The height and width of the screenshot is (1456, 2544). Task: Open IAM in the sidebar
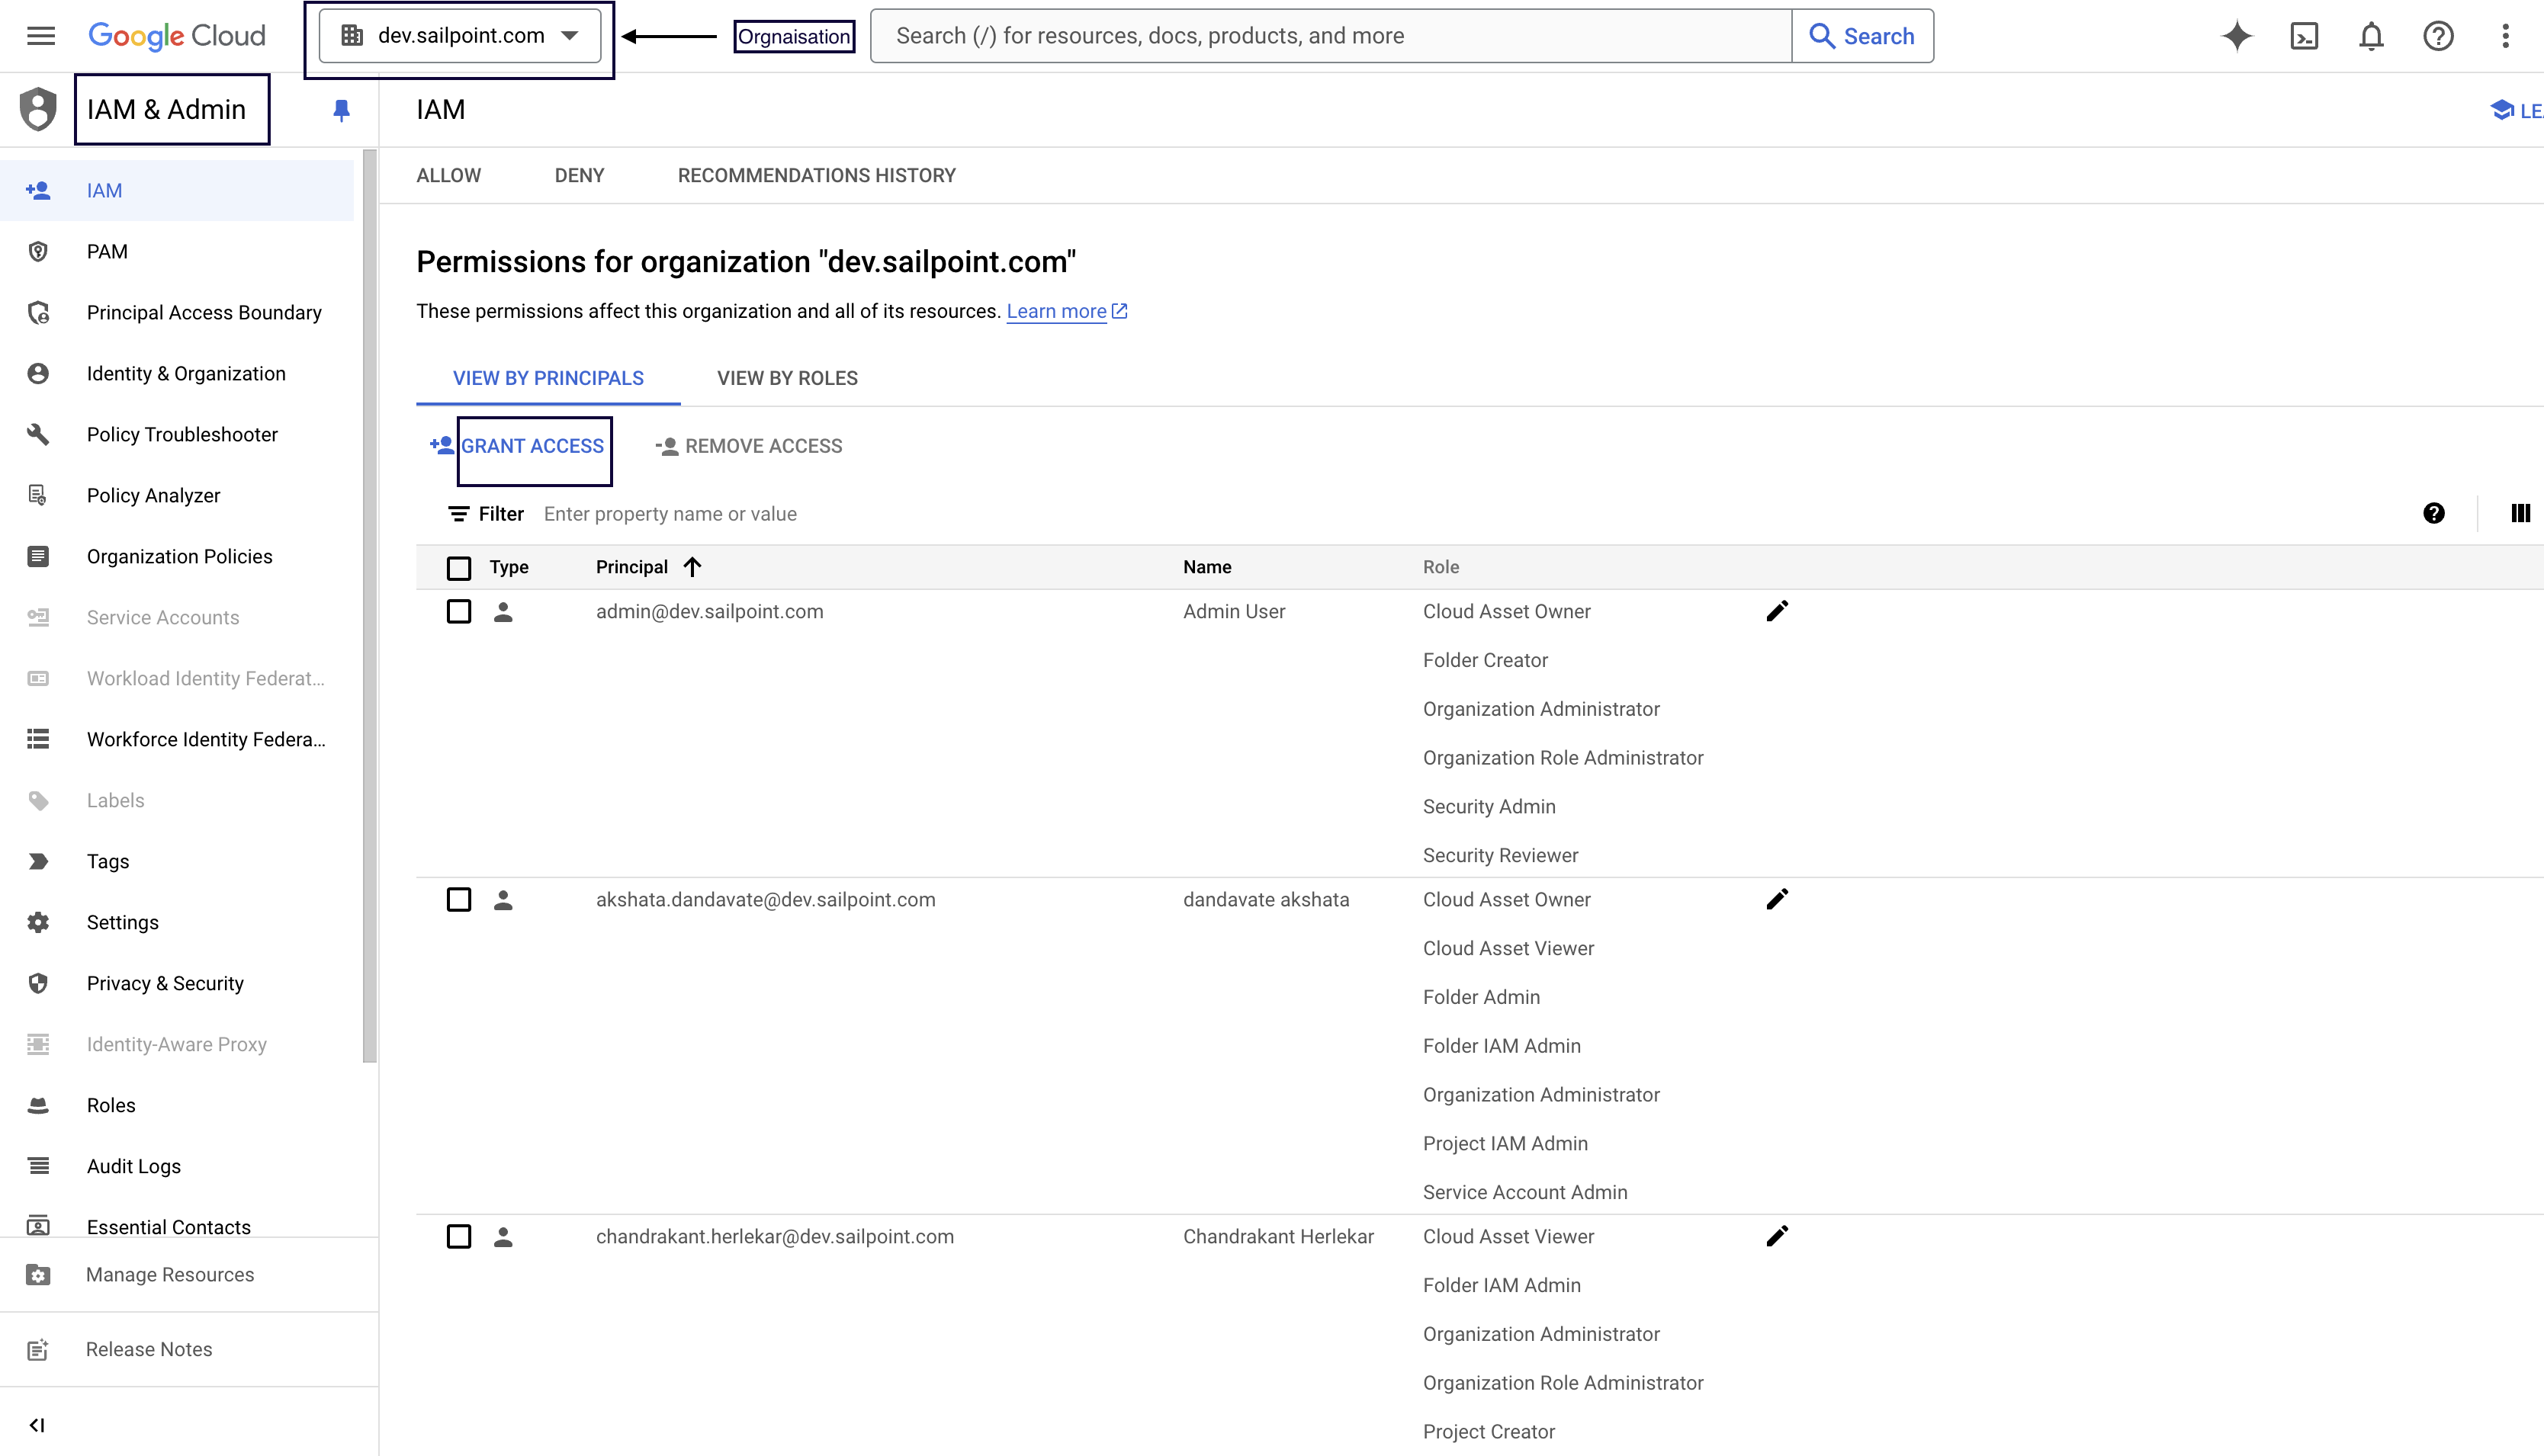tap(177, 190)
